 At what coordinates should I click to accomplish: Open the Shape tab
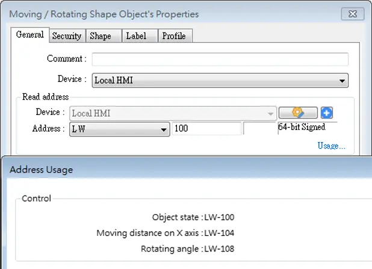click(x=104, y=36)
